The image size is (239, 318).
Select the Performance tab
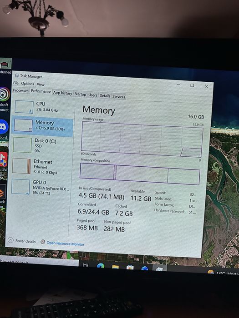(41, 91)
